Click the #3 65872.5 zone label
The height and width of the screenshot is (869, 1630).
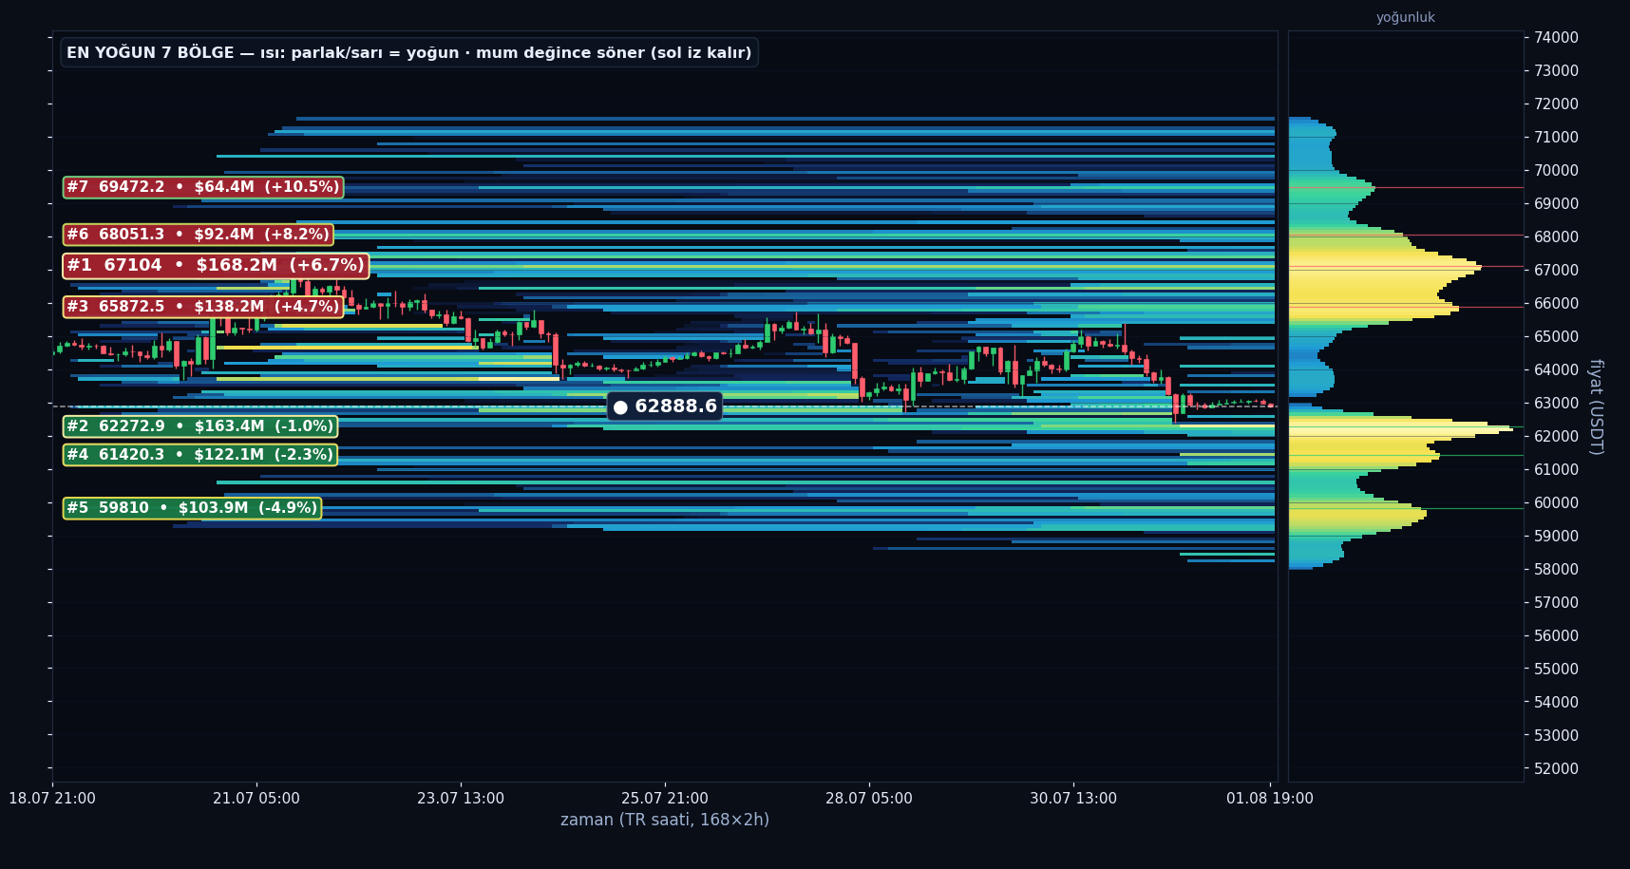pos(203,307)
